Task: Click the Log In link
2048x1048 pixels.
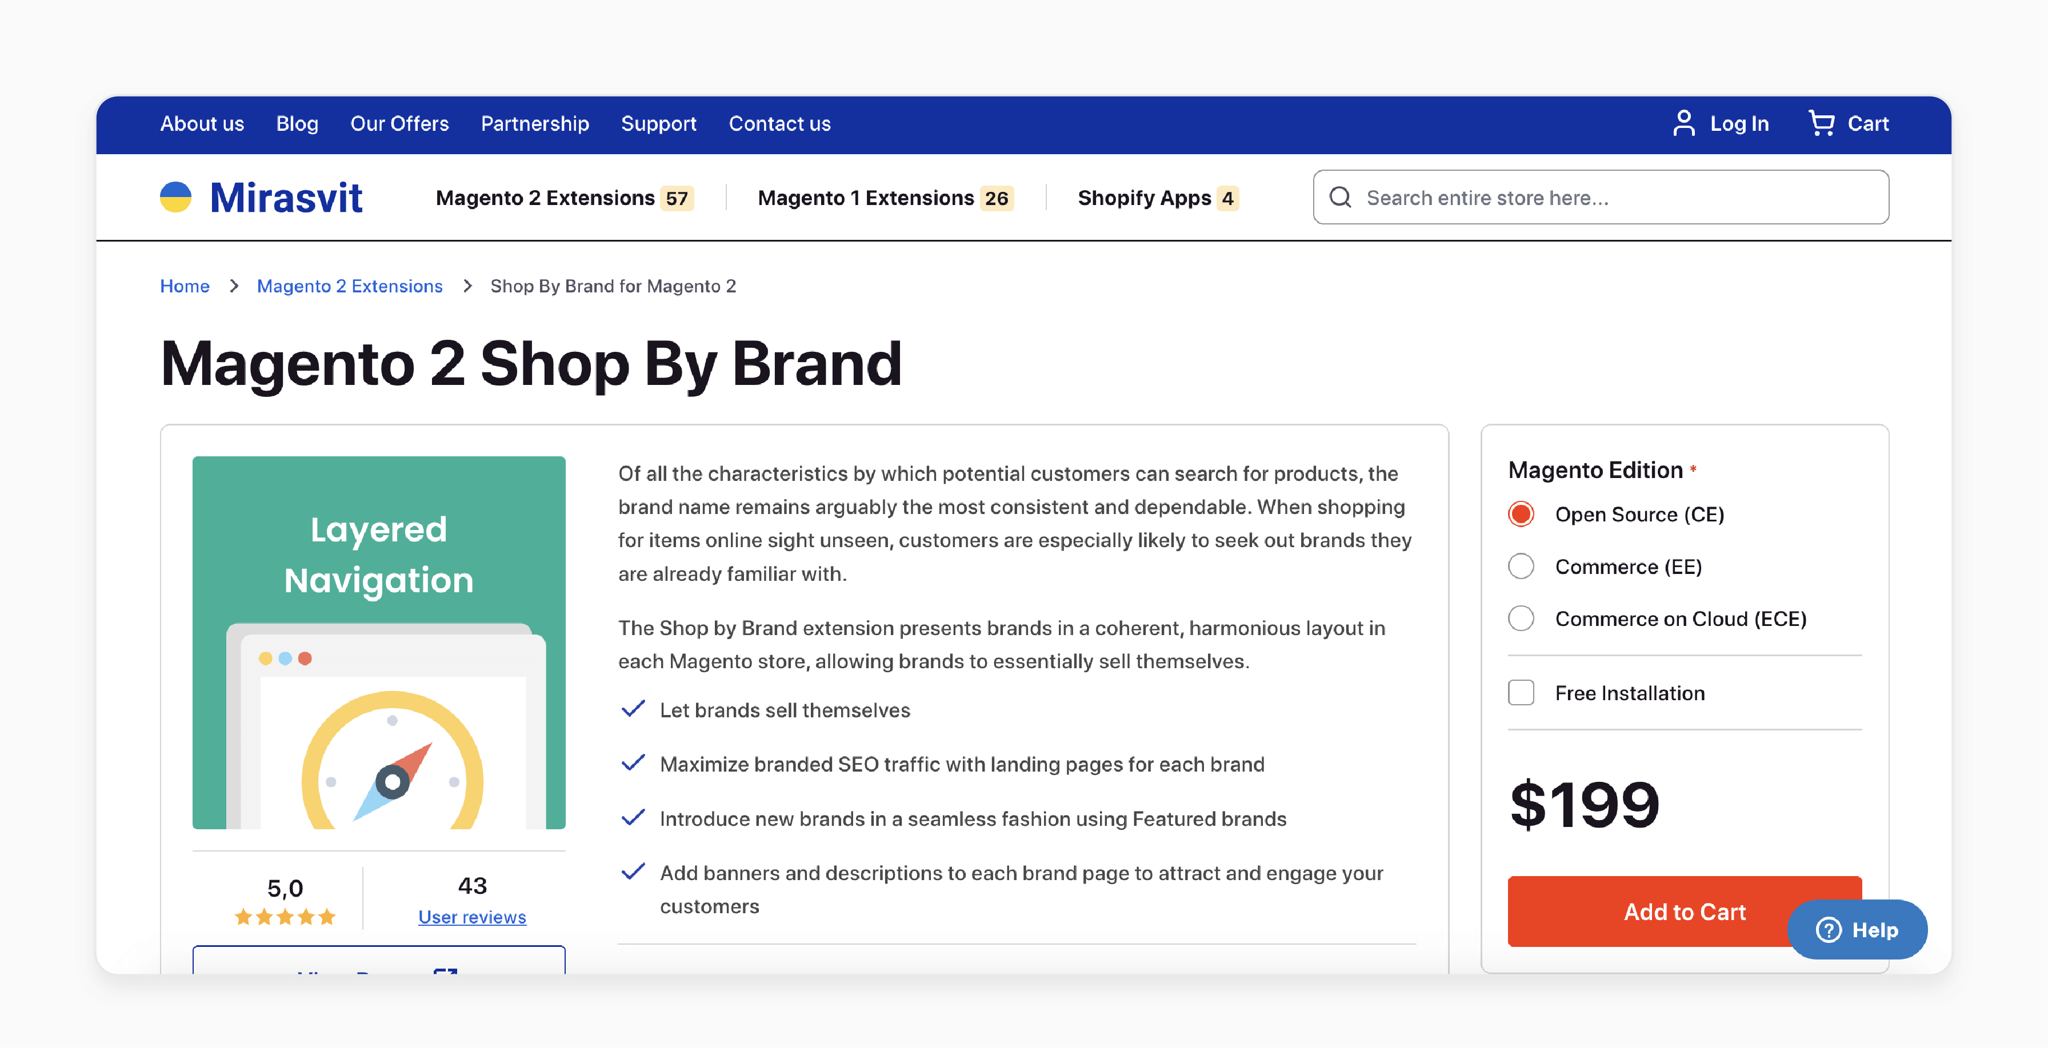Action: pos(1739,124)
